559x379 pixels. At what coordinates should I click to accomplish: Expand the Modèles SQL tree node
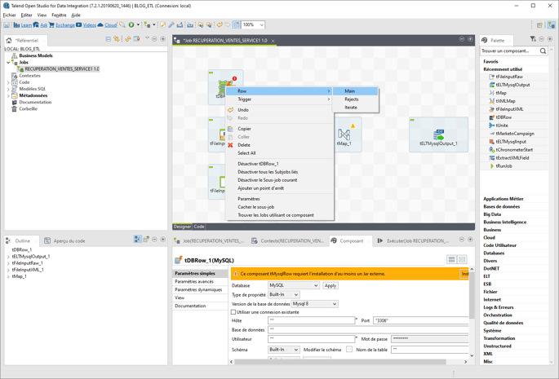point(8,89)
